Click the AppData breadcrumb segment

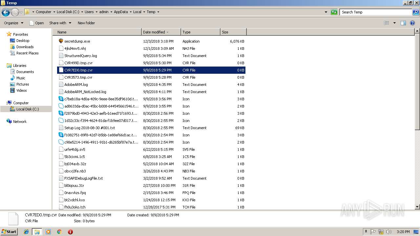(121, 12)
